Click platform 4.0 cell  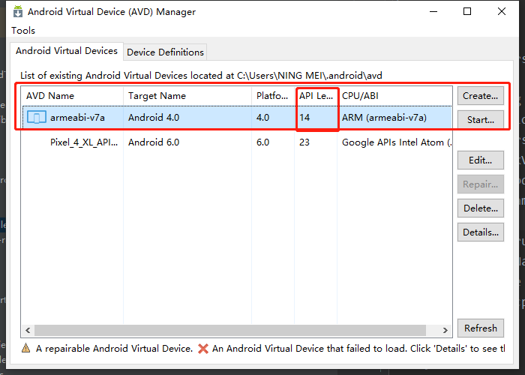[x=262, y=118]
